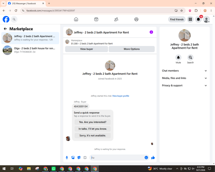The width and height of the screenshot is (215, 172).
Task: Click the listing thumbnail in the right panel
Action: click(x=184, y=35)
